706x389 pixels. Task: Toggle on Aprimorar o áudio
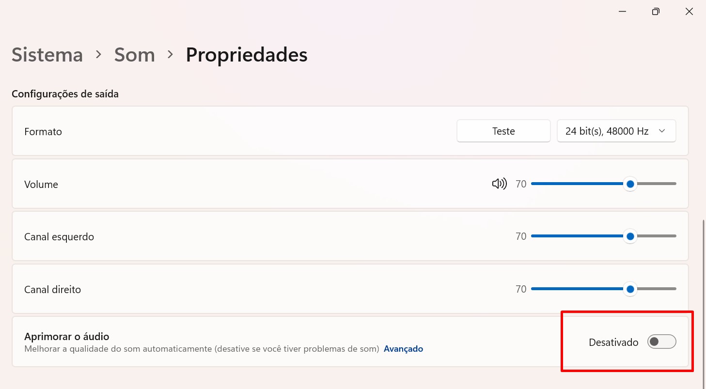pos(662,342)
